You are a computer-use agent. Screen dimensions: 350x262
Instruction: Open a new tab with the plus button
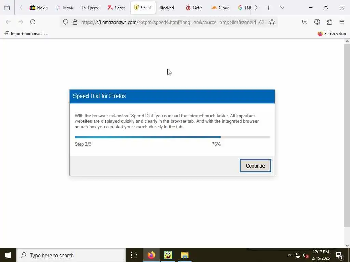269,8
